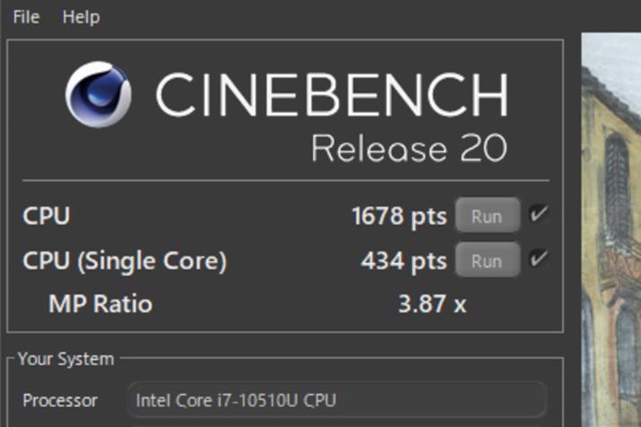Image resolution: width=641 pixels, height=427 pixels.
Task: Run the CPU (Single Core) benchmark
Action: (x=487, y=261)
